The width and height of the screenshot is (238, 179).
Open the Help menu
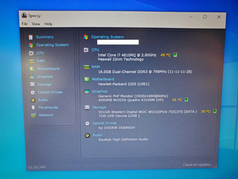[x=48, y=24]
